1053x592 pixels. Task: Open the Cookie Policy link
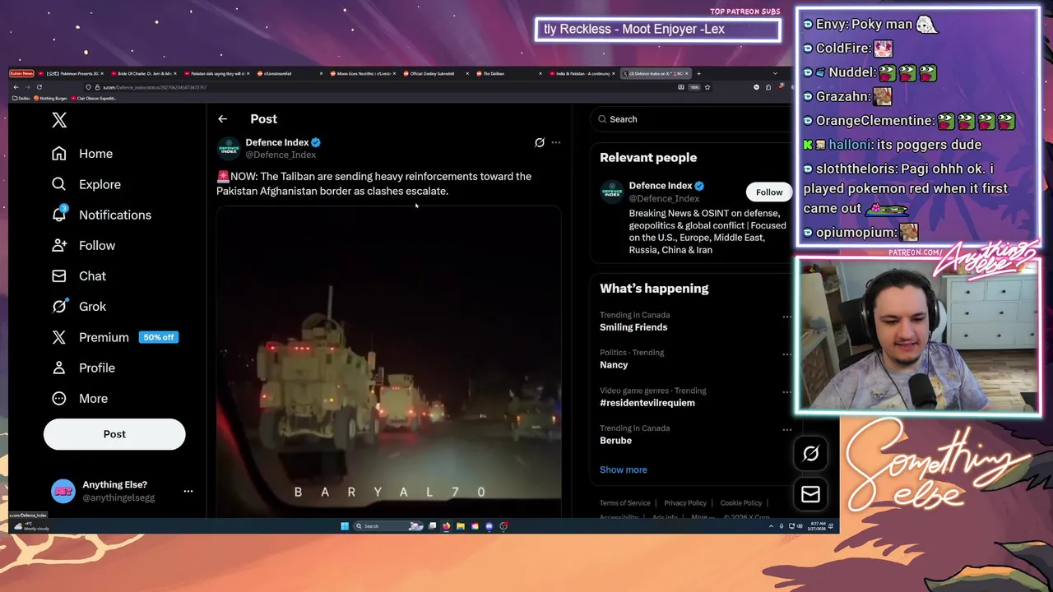(741, 503)
